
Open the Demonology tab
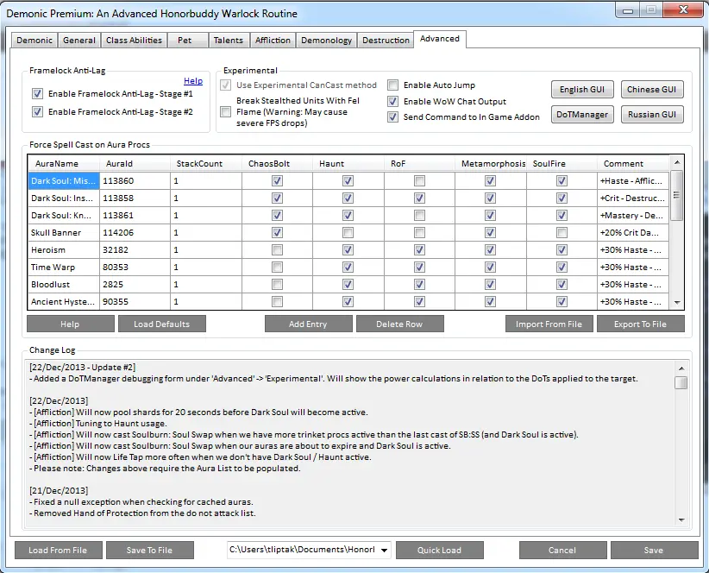tap(326, 41)
